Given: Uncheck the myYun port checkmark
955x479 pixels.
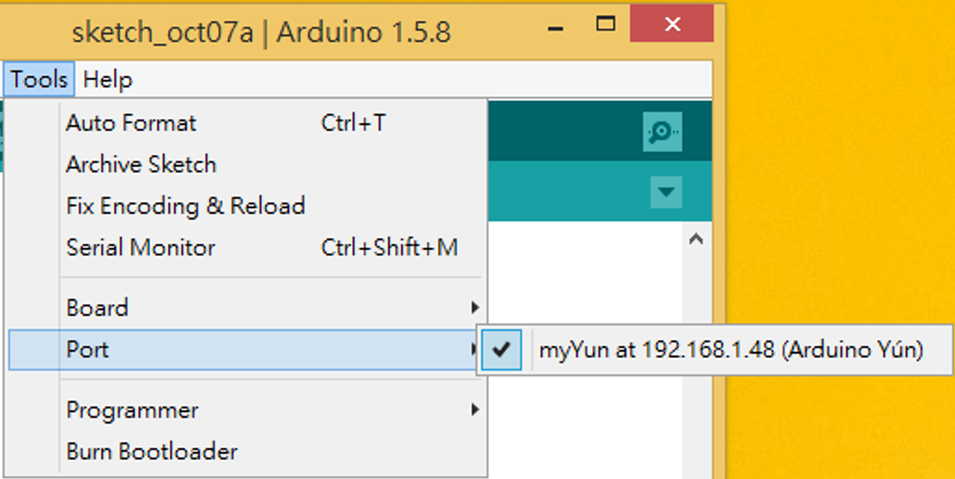Looking at the screenshot, I should [x=500, y=349].
